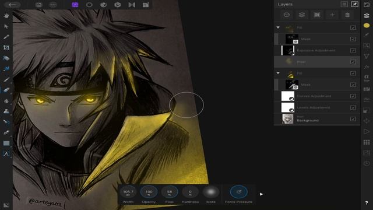Pin the Layers panel open
The image size is (373, 210).
[354, 4]
